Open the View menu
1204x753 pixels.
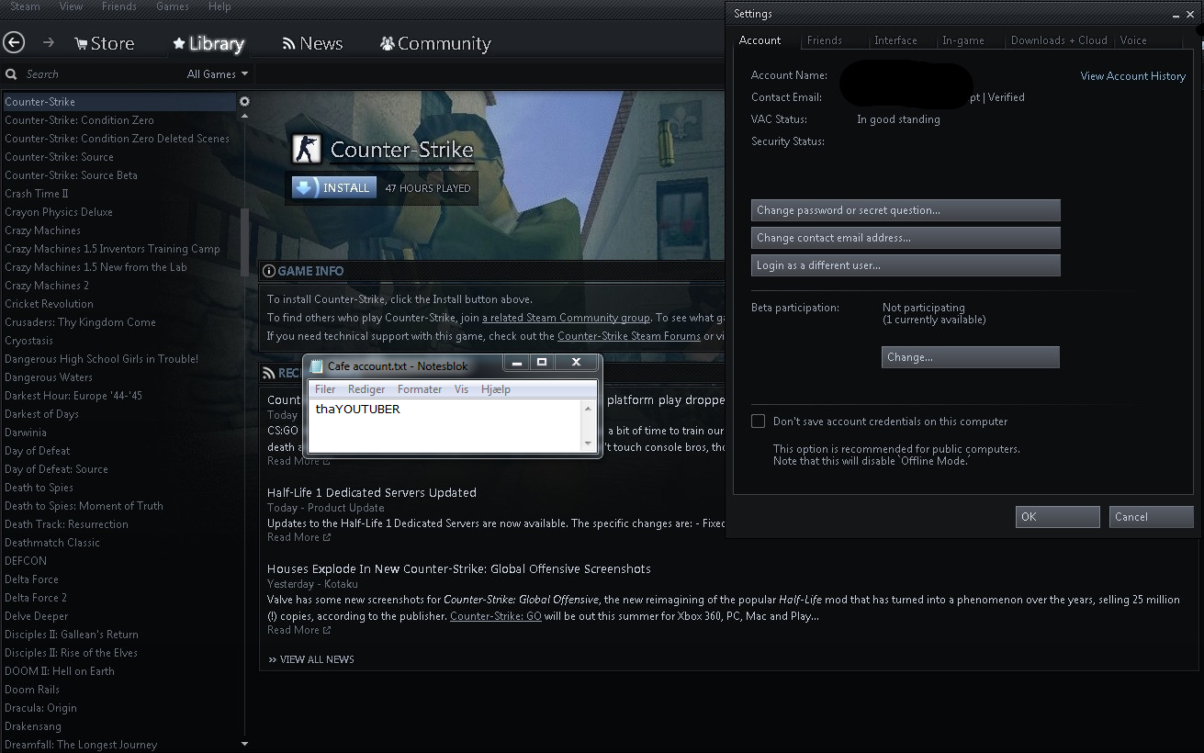71,6
